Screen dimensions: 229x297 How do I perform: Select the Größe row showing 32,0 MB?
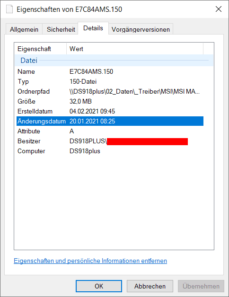tap(110, 101)
